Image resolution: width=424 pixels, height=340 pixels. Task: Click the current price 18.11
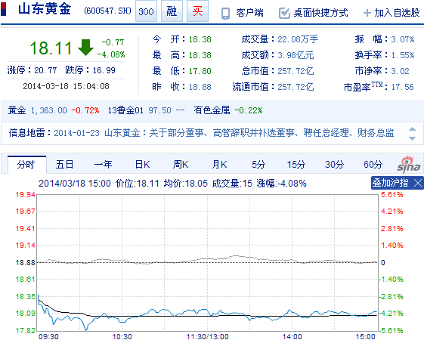(x=51, y=48)
